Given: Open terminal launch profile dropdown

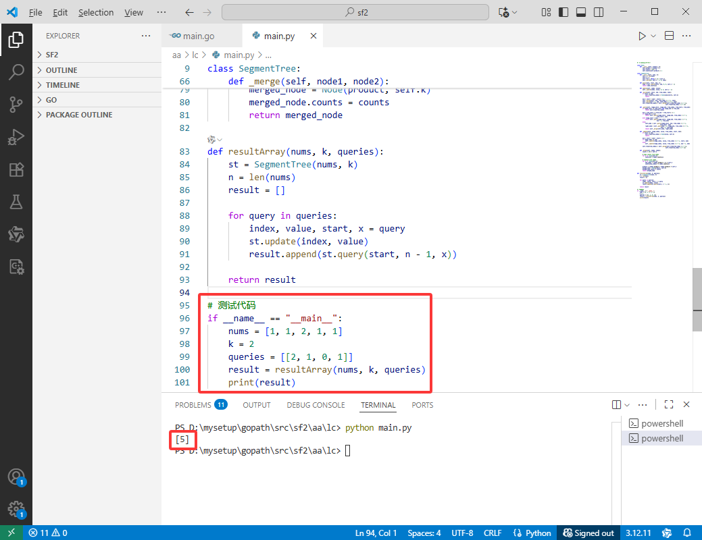Looking at the screenshot, I should coord(627,405).
